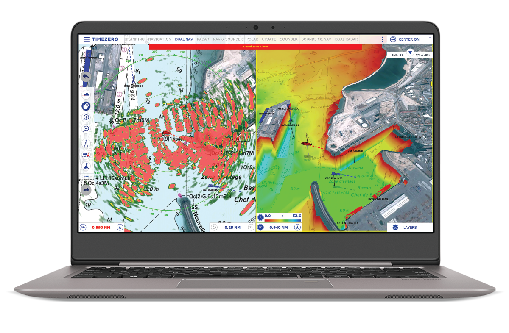Click the red own-ship icon in 3D pane
The image size is (509, 333).
(306, 144)
